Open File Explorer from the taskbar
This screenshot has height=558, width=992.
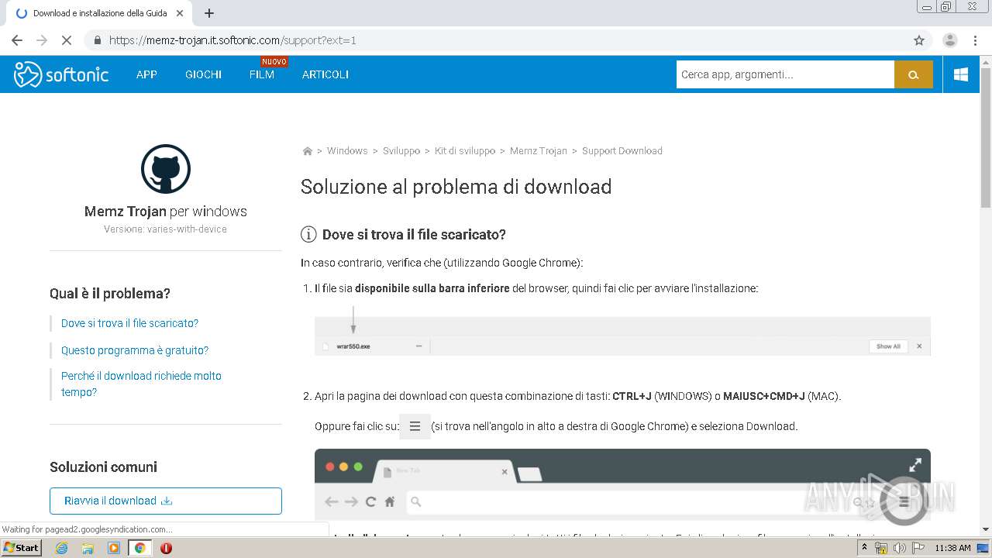click(88, 548)
